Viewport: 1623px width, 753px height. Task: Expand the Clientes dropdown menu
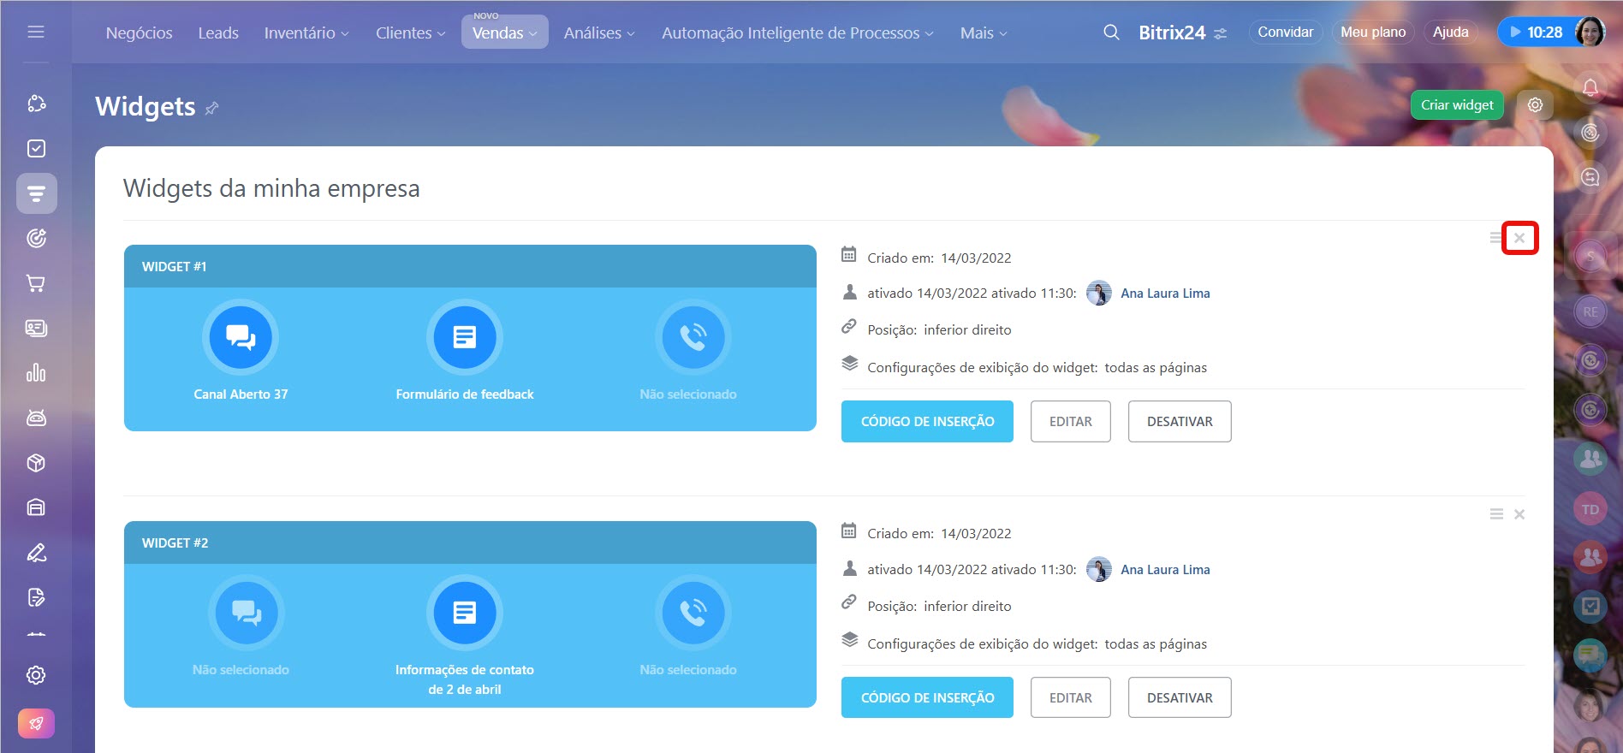pyautogui.click(x=410, y=33)
